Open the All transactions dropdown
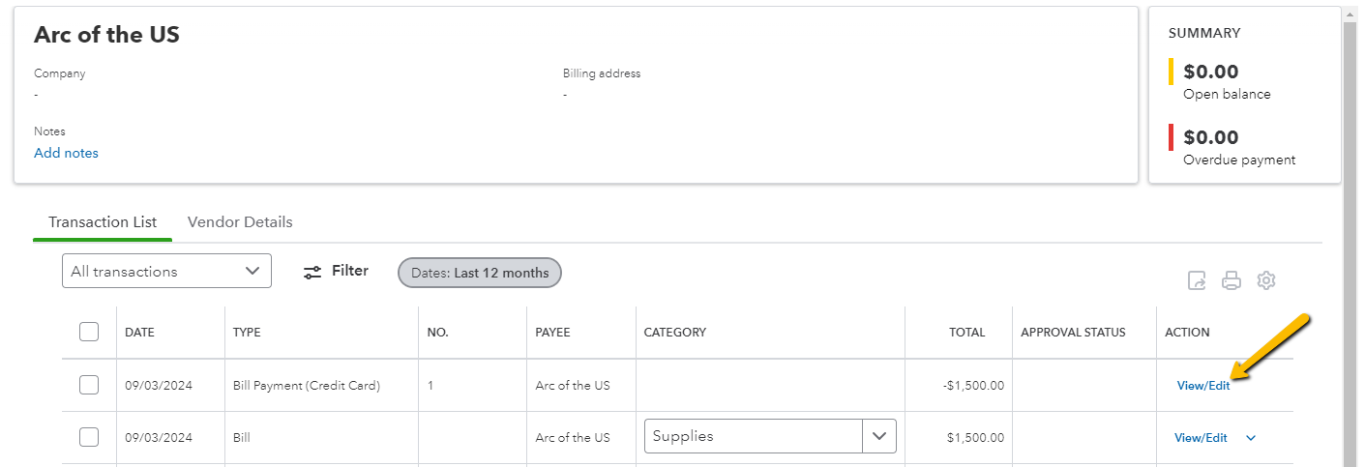This screenshot has height=467, width=1365. (x=166, y=271)
